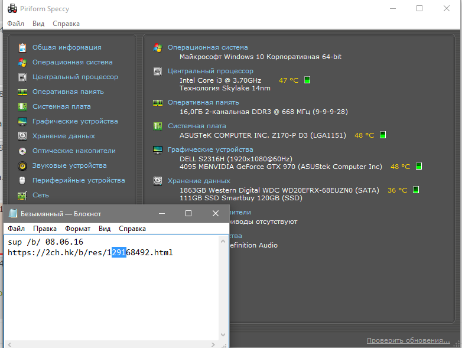Viewport: 462px width, 348px height.
Task: Open Speccy Файл menu
Action: point(15,24)
